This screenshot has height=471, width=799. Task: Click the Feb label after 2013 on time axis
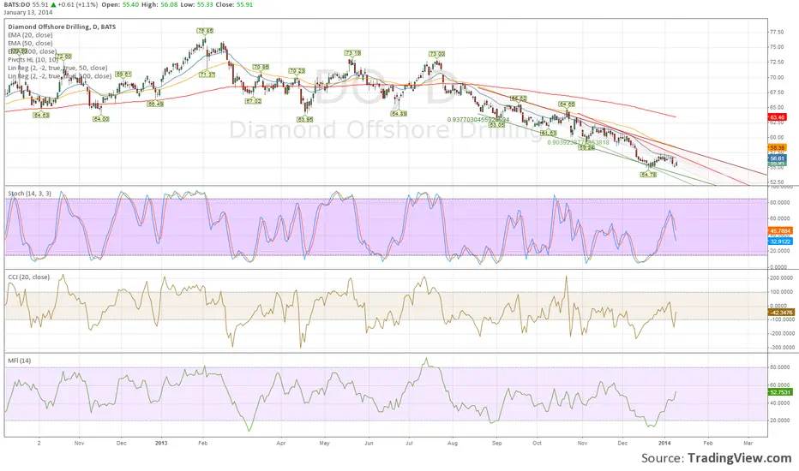coord(203,443)
